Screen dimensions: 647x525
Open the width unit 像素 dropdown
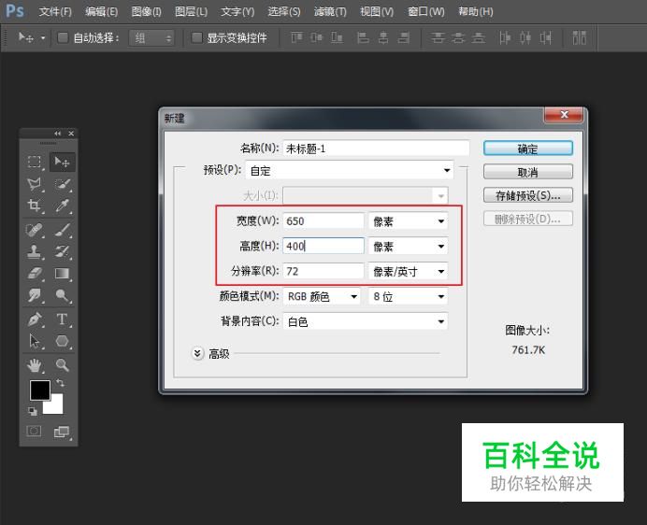coord(408,221)
